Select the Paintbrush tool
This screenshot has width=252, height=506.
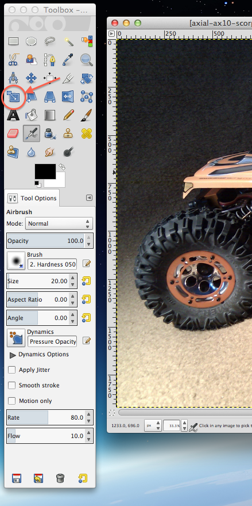[87, 115]
